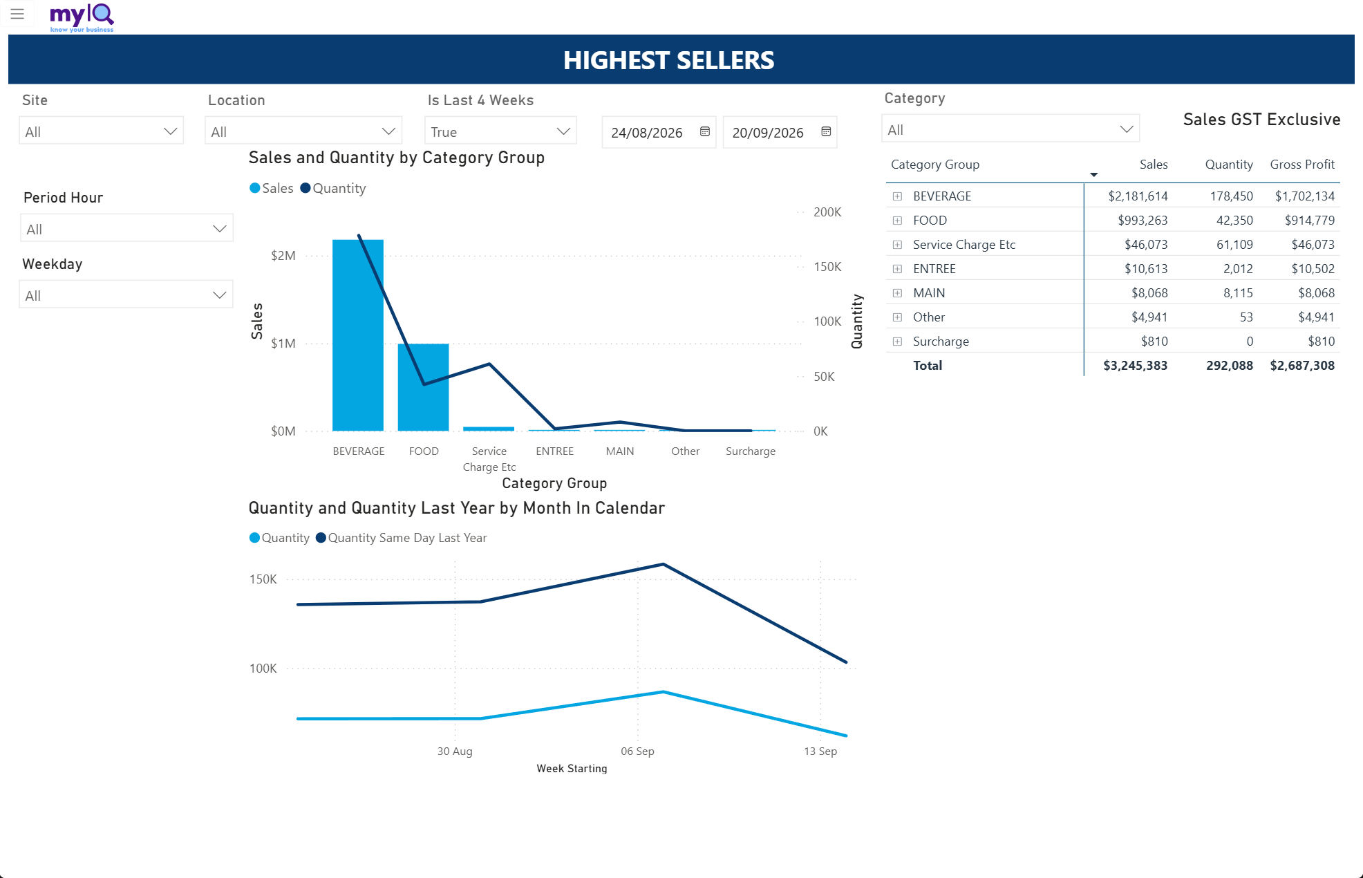Open the hamburger navigation menu
The height and width of the screenshot is (878, 1363).
(17, 14)
